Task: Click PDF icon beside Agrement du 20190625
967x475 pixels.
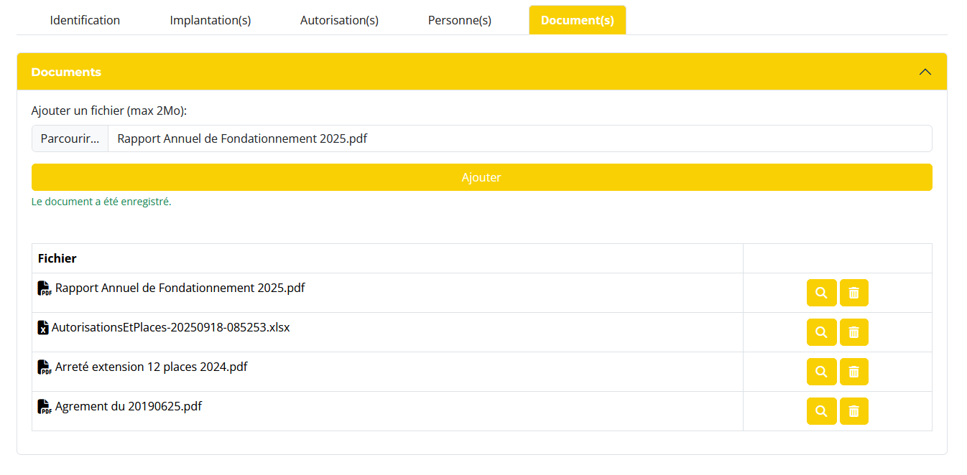Action: [44, 407]
